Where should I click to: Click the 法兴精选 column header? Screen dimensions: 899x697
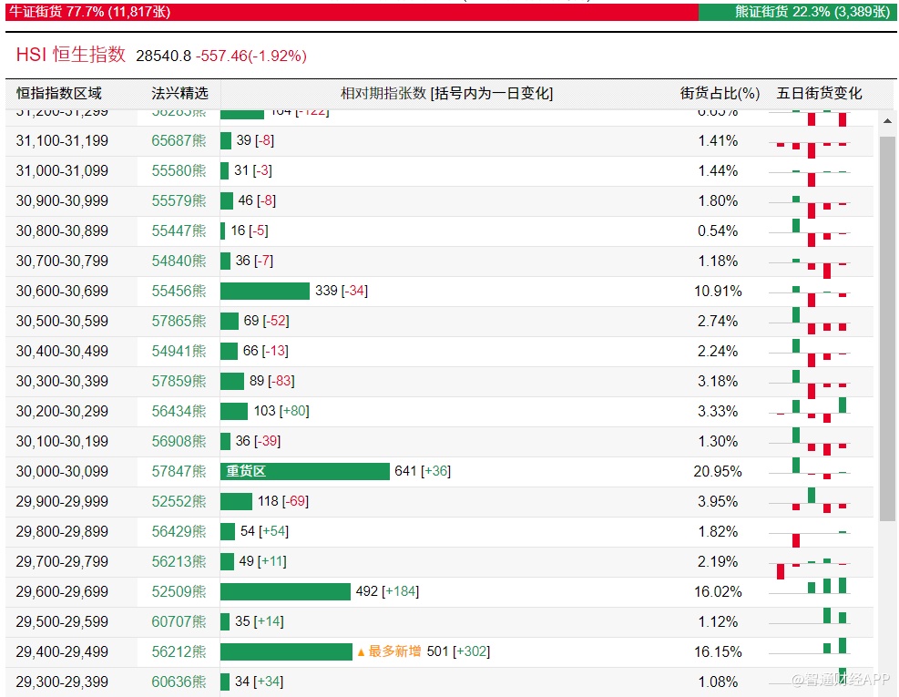179,93
